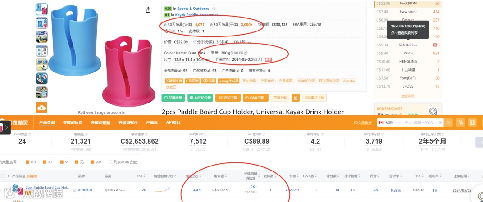Select the first product image thumbnail
483x202 pixels.
coord(41,9)
